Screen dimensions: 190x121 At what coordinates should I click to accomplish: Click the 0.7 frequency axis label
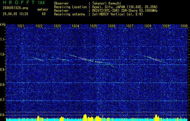click(x=3, y=100)
